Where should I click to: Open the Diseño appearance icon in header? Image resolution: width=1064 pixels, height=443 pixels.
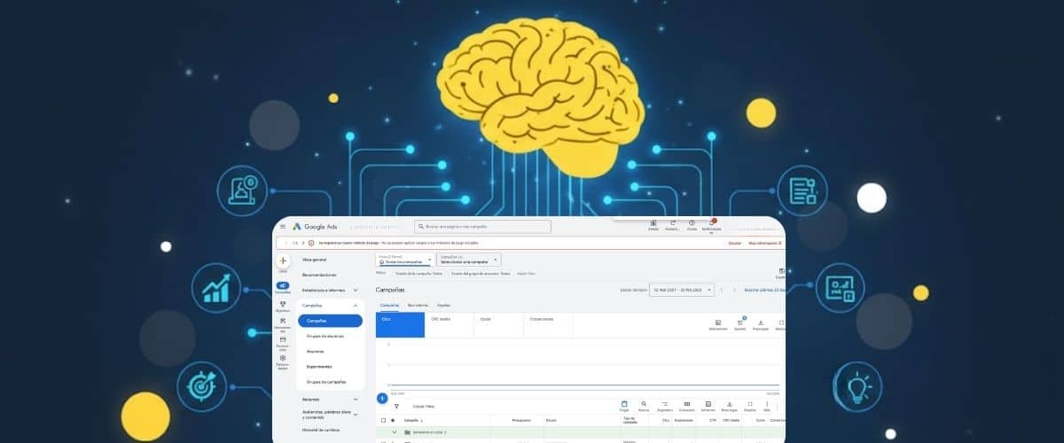click(653, 223)
